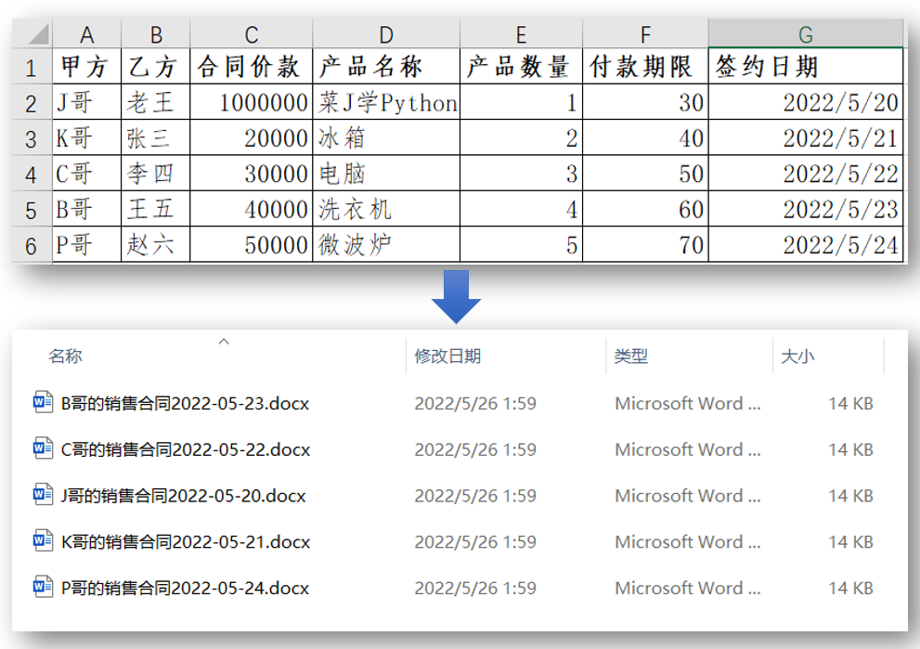Select row 6 header in spreadsheet
Viewport: 920px width, 649px height.
31,245
